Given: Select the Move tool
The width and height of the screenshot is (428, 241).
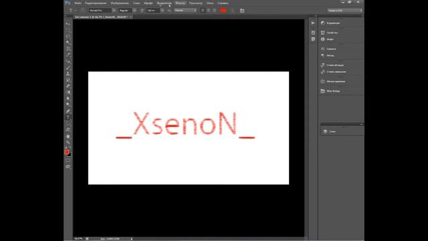Looking at the screenshot, I should click(68, 24).
